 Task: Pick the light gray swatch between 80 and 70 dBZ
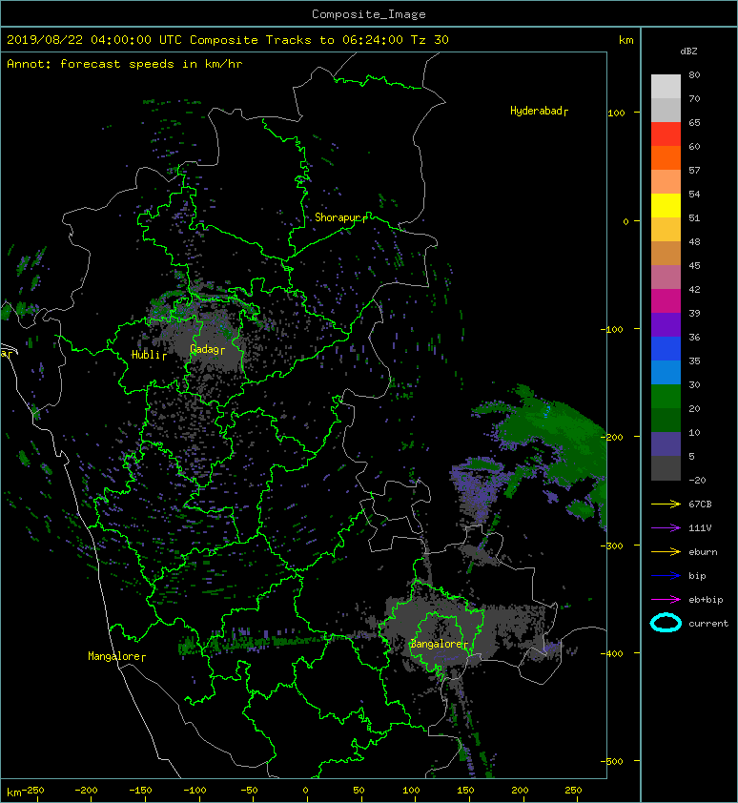666,87
